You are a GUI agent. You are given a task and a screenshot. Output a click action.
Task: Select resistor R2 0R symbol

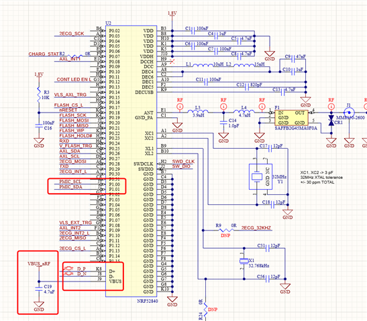[74, 56]
